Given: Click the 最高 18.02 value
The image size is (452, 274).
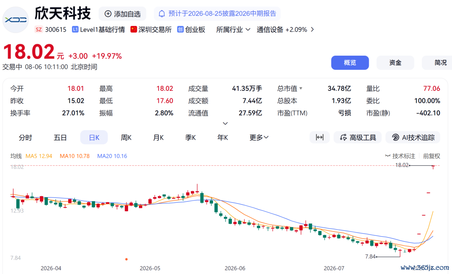Looking at the screenshot, I should 164,88.
